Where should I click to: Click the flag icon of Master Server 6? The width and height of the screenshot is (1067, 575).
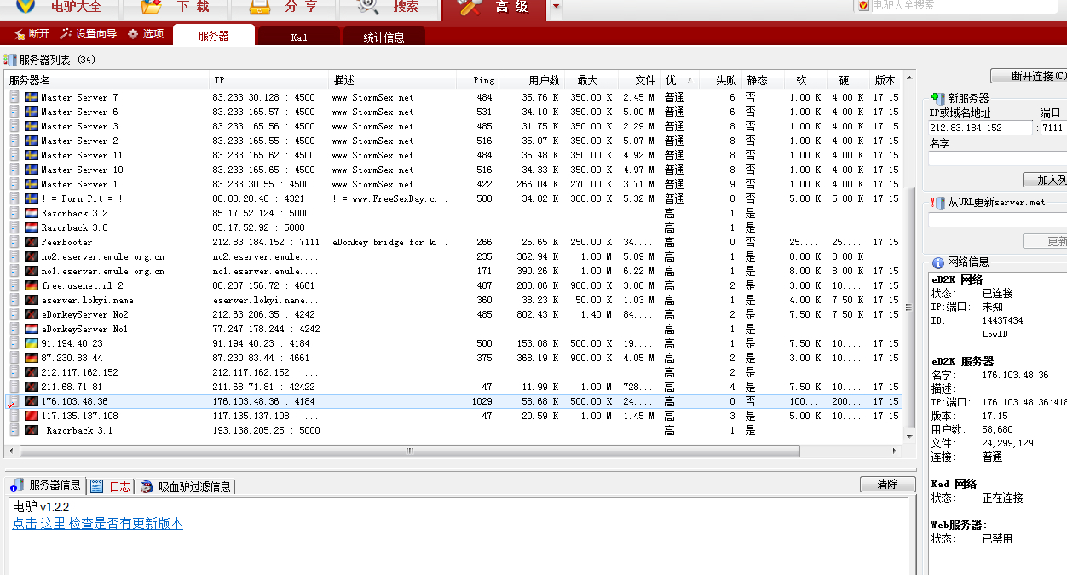pos(32,112)
